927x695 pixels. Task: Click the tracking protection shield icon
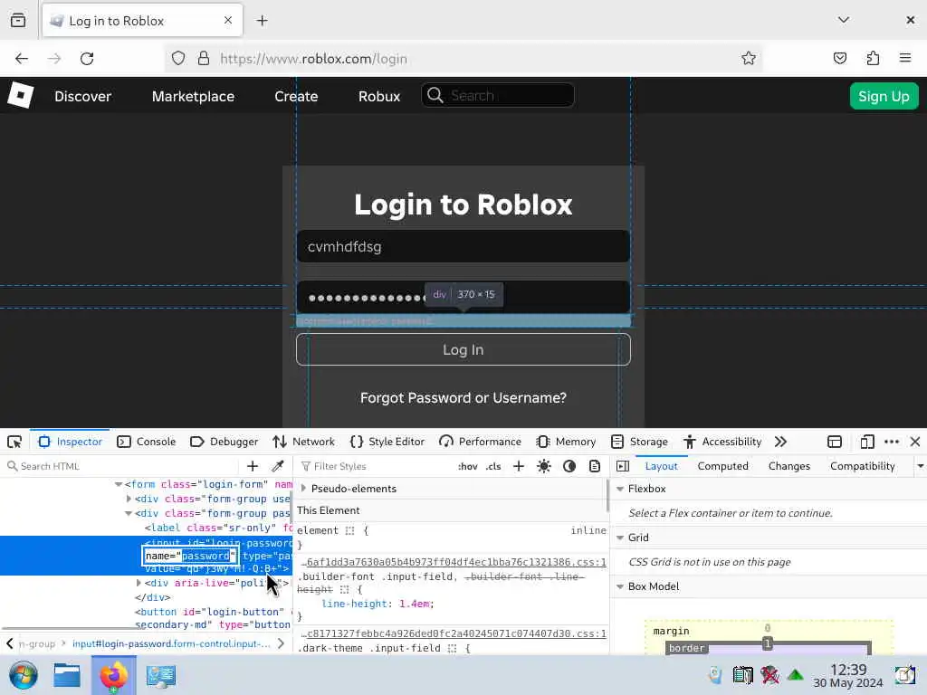[178, 59]
